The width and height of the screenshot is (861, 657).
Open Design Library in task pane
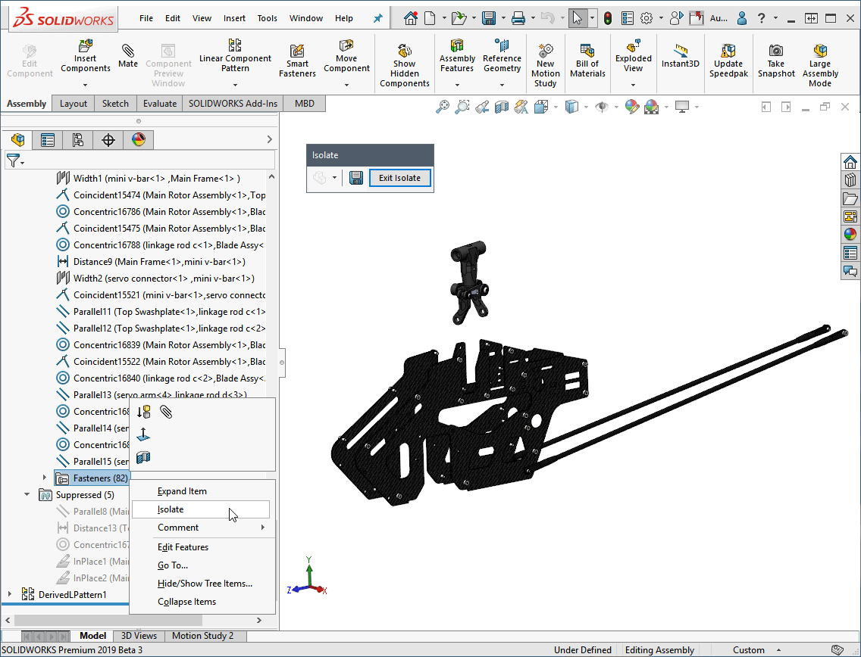point(850,180)
